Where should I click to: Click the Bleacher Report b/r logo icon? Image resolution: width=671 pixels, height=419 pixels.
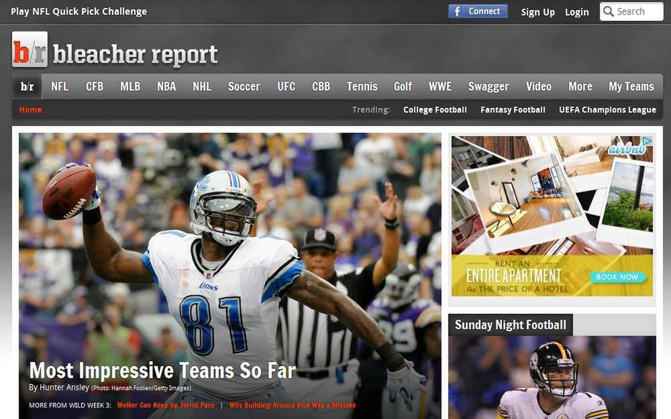point(30,49)
